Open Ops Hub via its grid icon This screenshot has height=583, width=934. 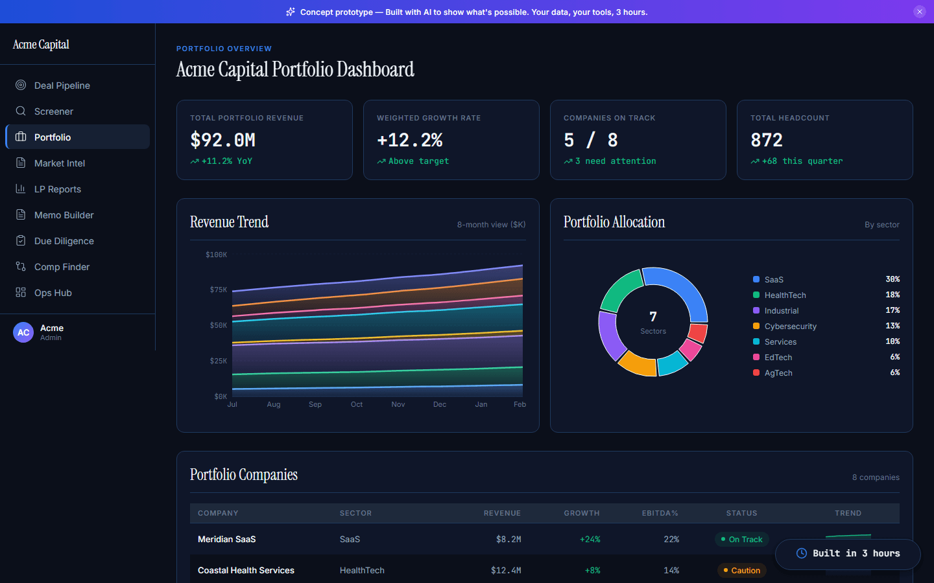pos(20,292)
